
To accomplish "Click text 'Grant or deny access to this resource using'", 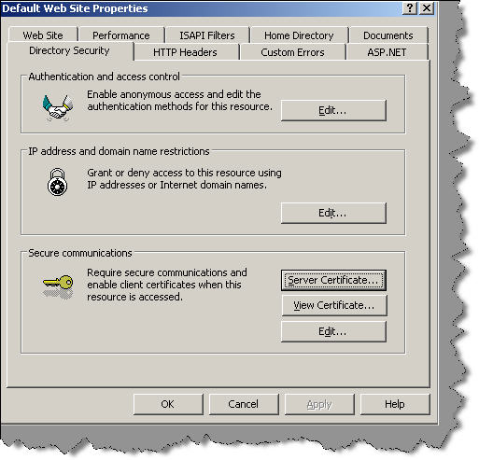I will click(x=184, y=173).
